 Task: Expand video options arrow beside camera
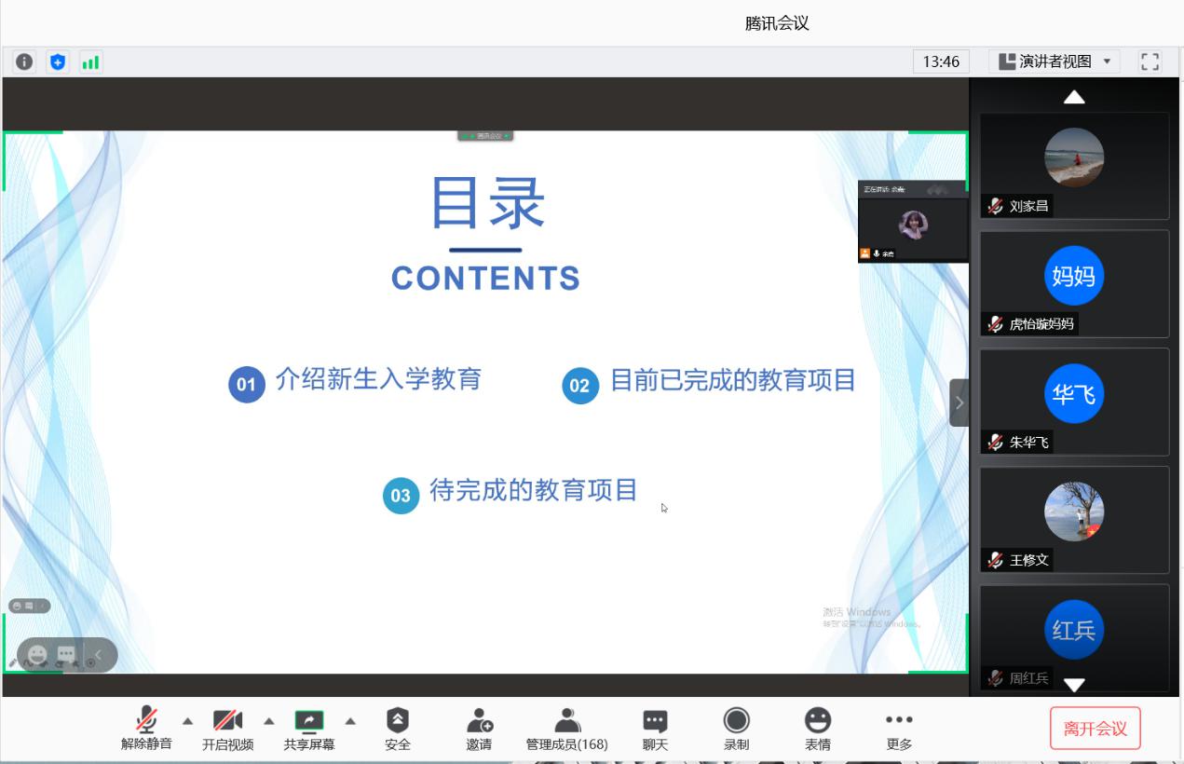tap(269, 721)
